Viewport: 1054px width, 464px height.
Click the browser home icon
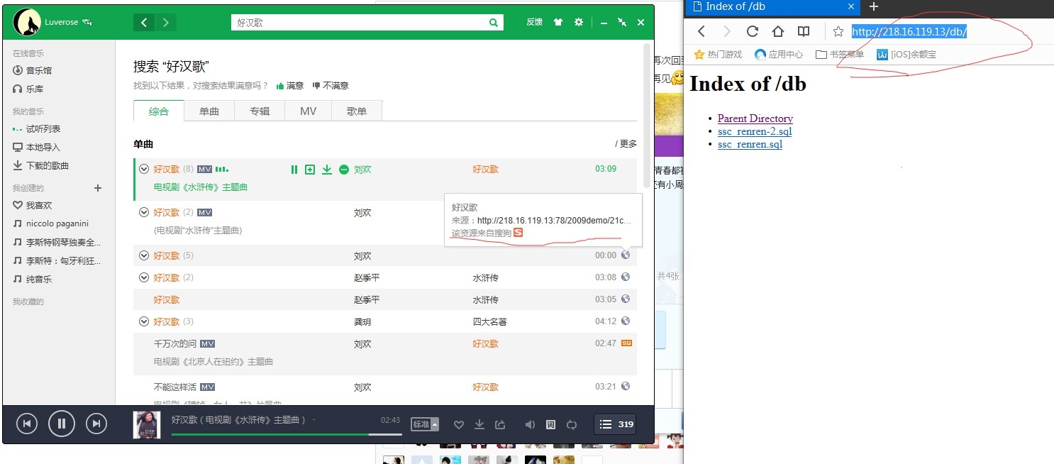pos(778,31)
